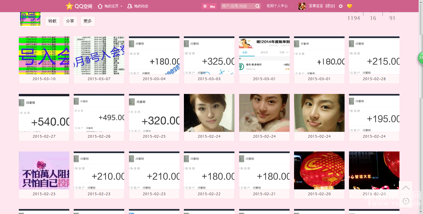Click the search magnifier icon
This screenshot has width=423, height=214.
[x=257, y=6]
